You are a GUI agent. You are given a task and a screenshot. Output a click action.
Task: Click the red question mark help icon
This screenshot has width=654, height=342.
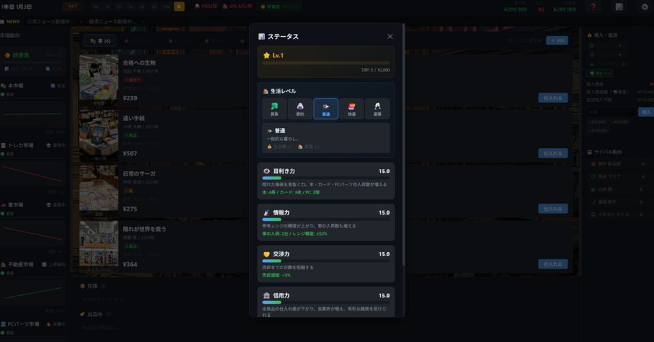point(593,7)
